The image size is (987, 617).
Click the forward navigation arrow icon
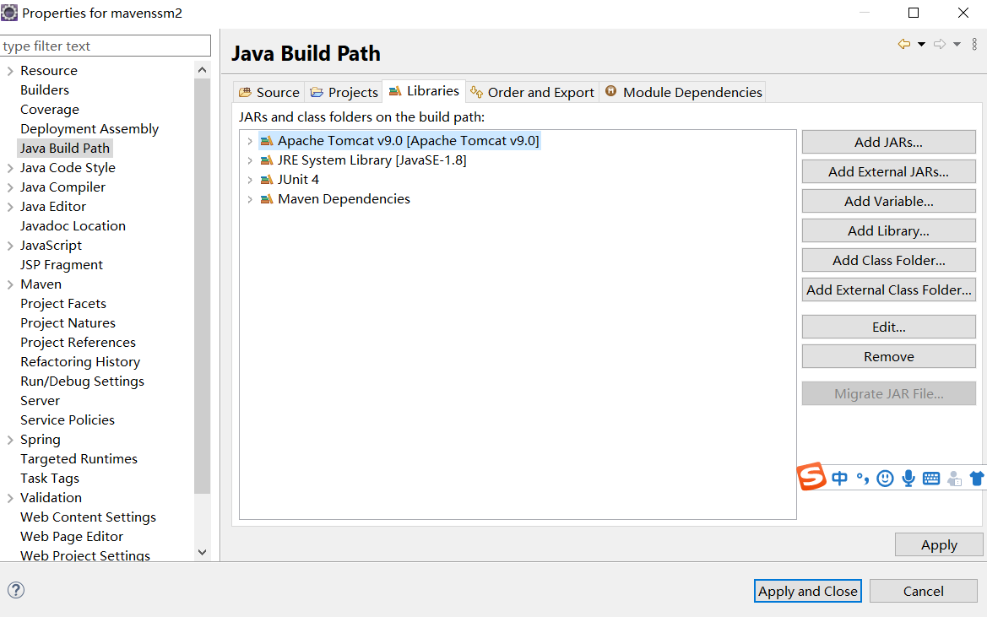pyautogui.click(x=940, y=44)
